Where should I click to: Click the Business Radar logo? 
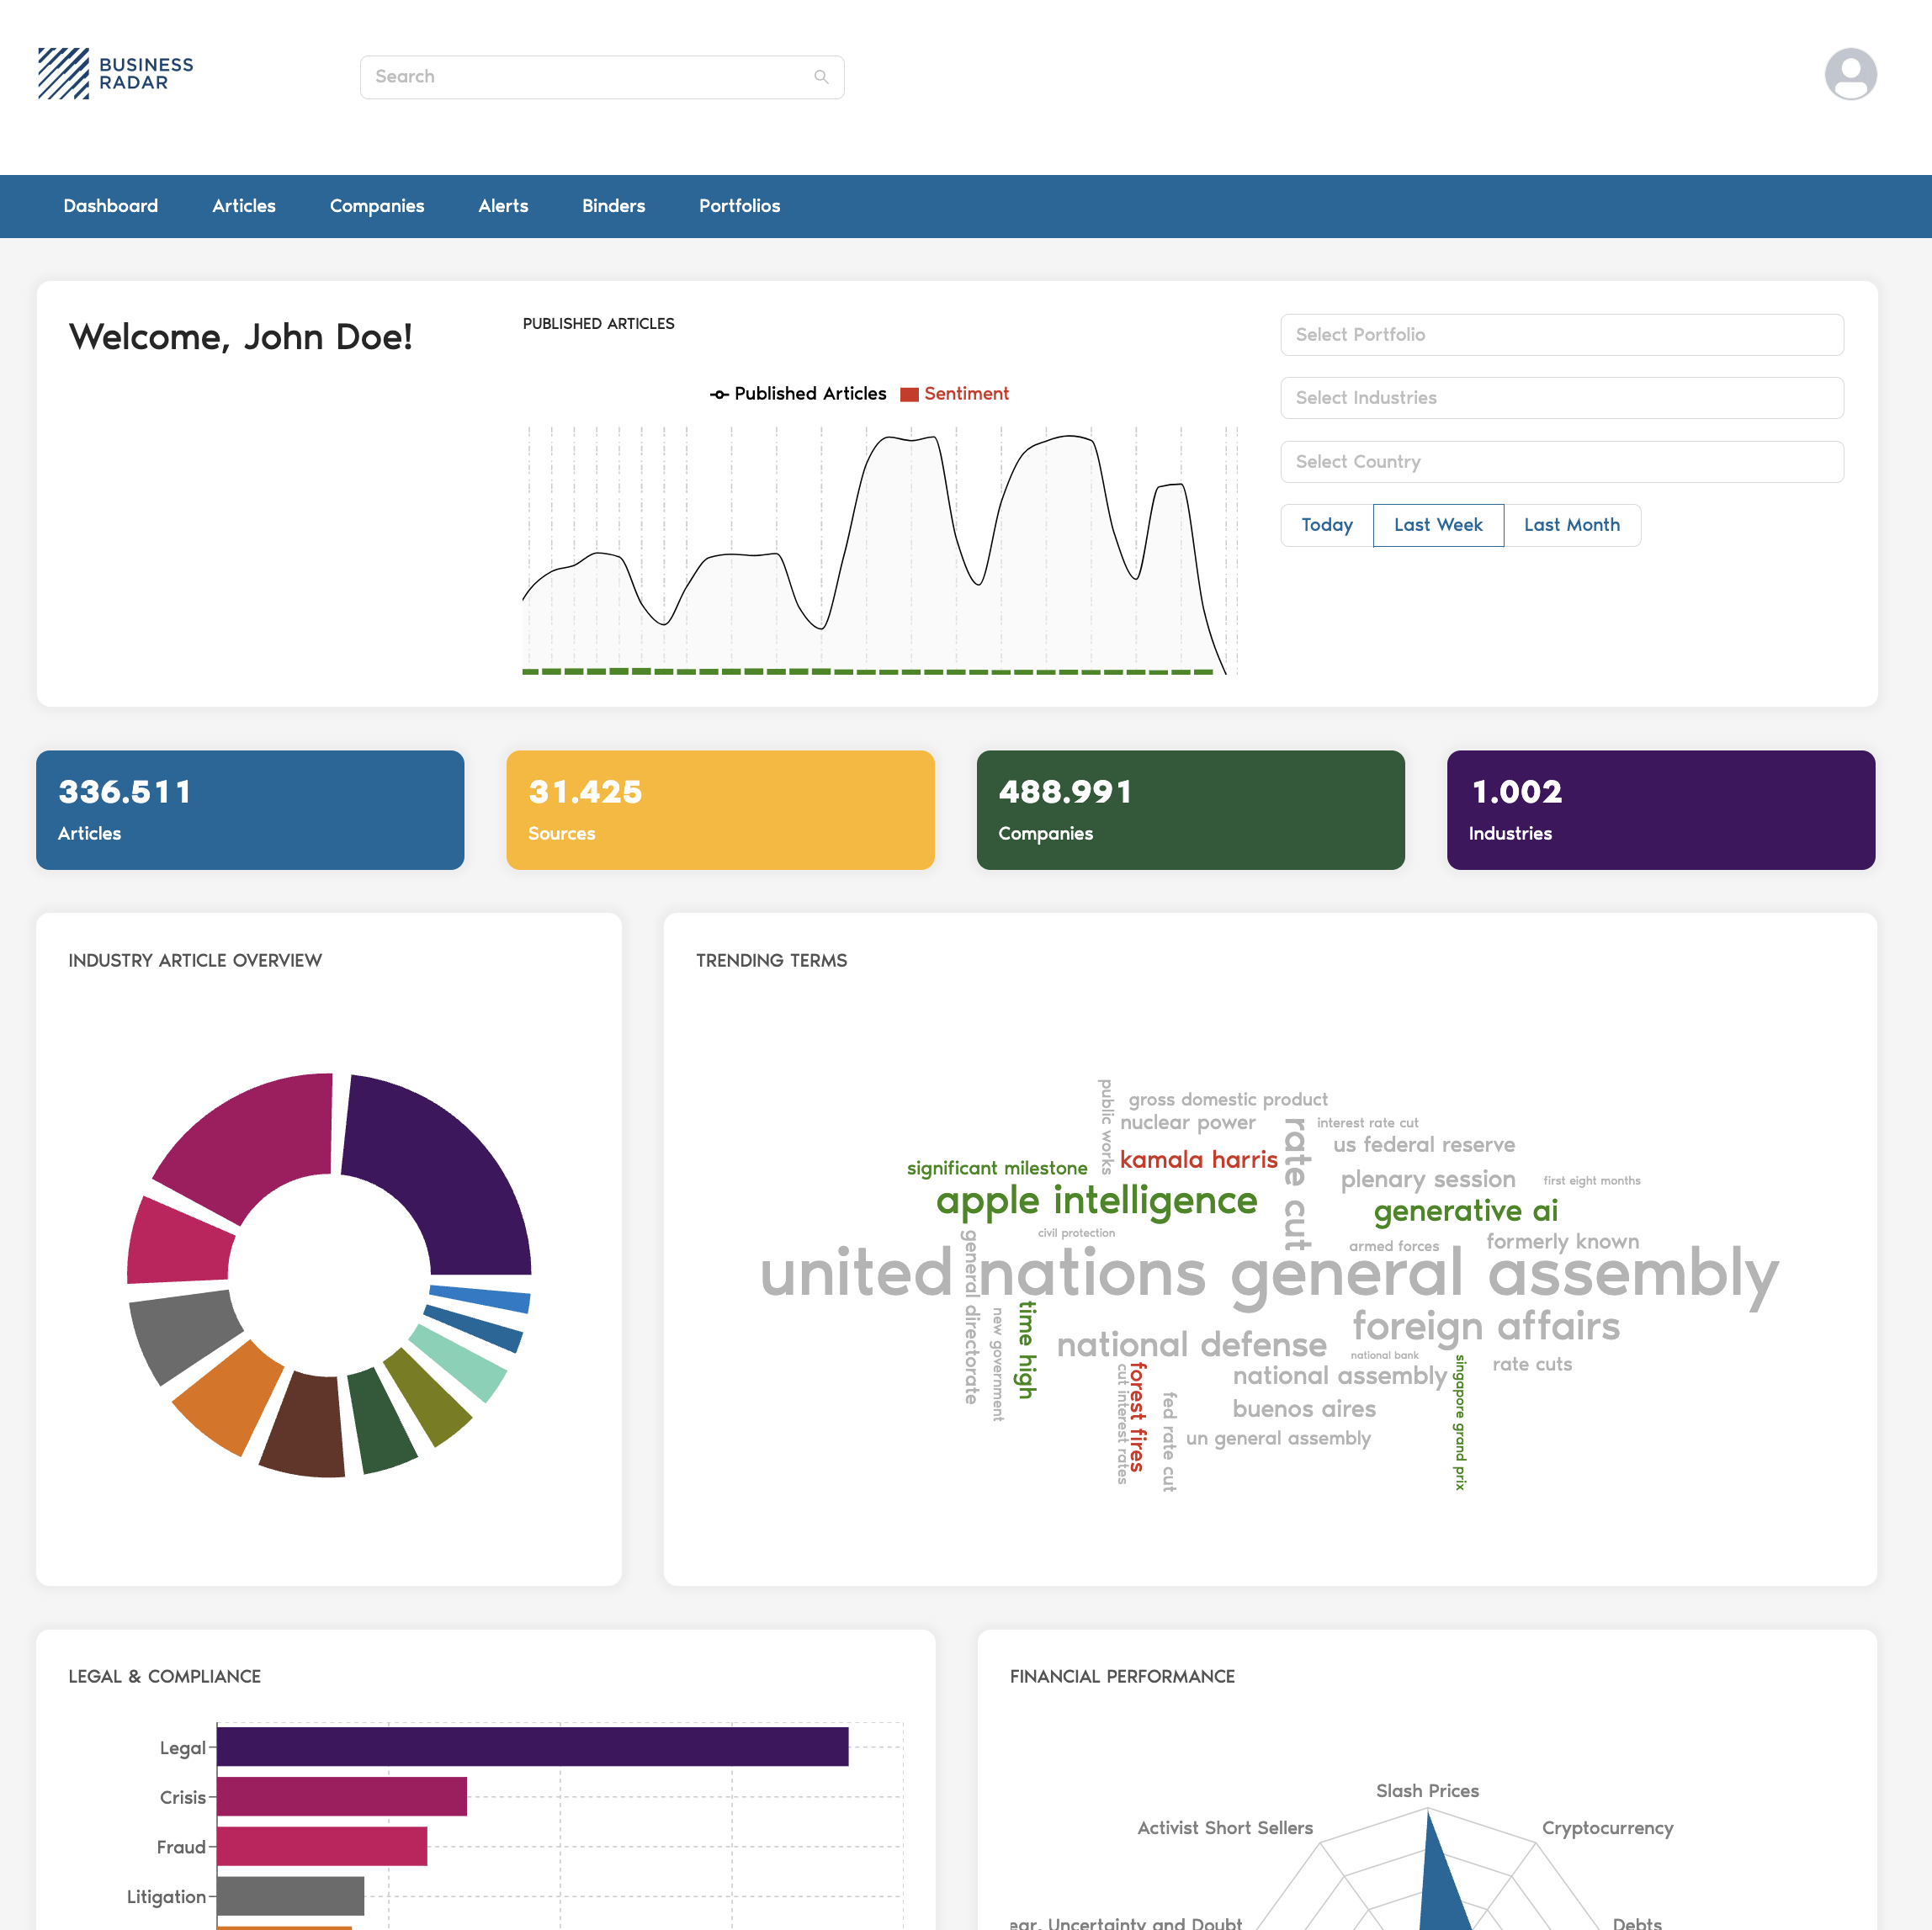click(115, 74)
